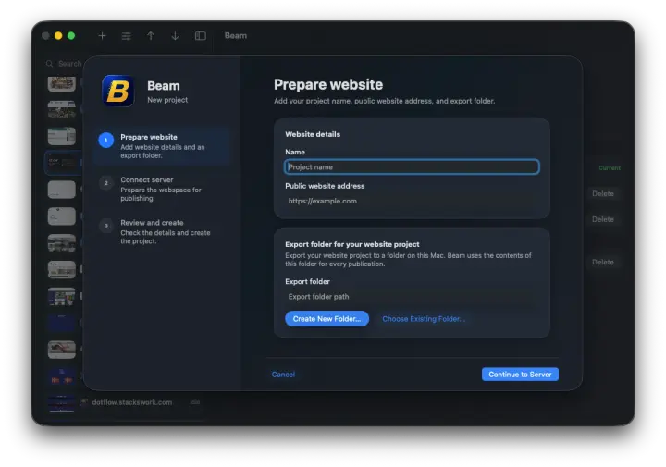Click Choose Existing Folder link

click(x=424, y=319)
